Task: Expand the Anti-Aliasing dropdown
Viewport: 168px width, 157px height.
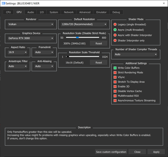Action: coord(44,66)
